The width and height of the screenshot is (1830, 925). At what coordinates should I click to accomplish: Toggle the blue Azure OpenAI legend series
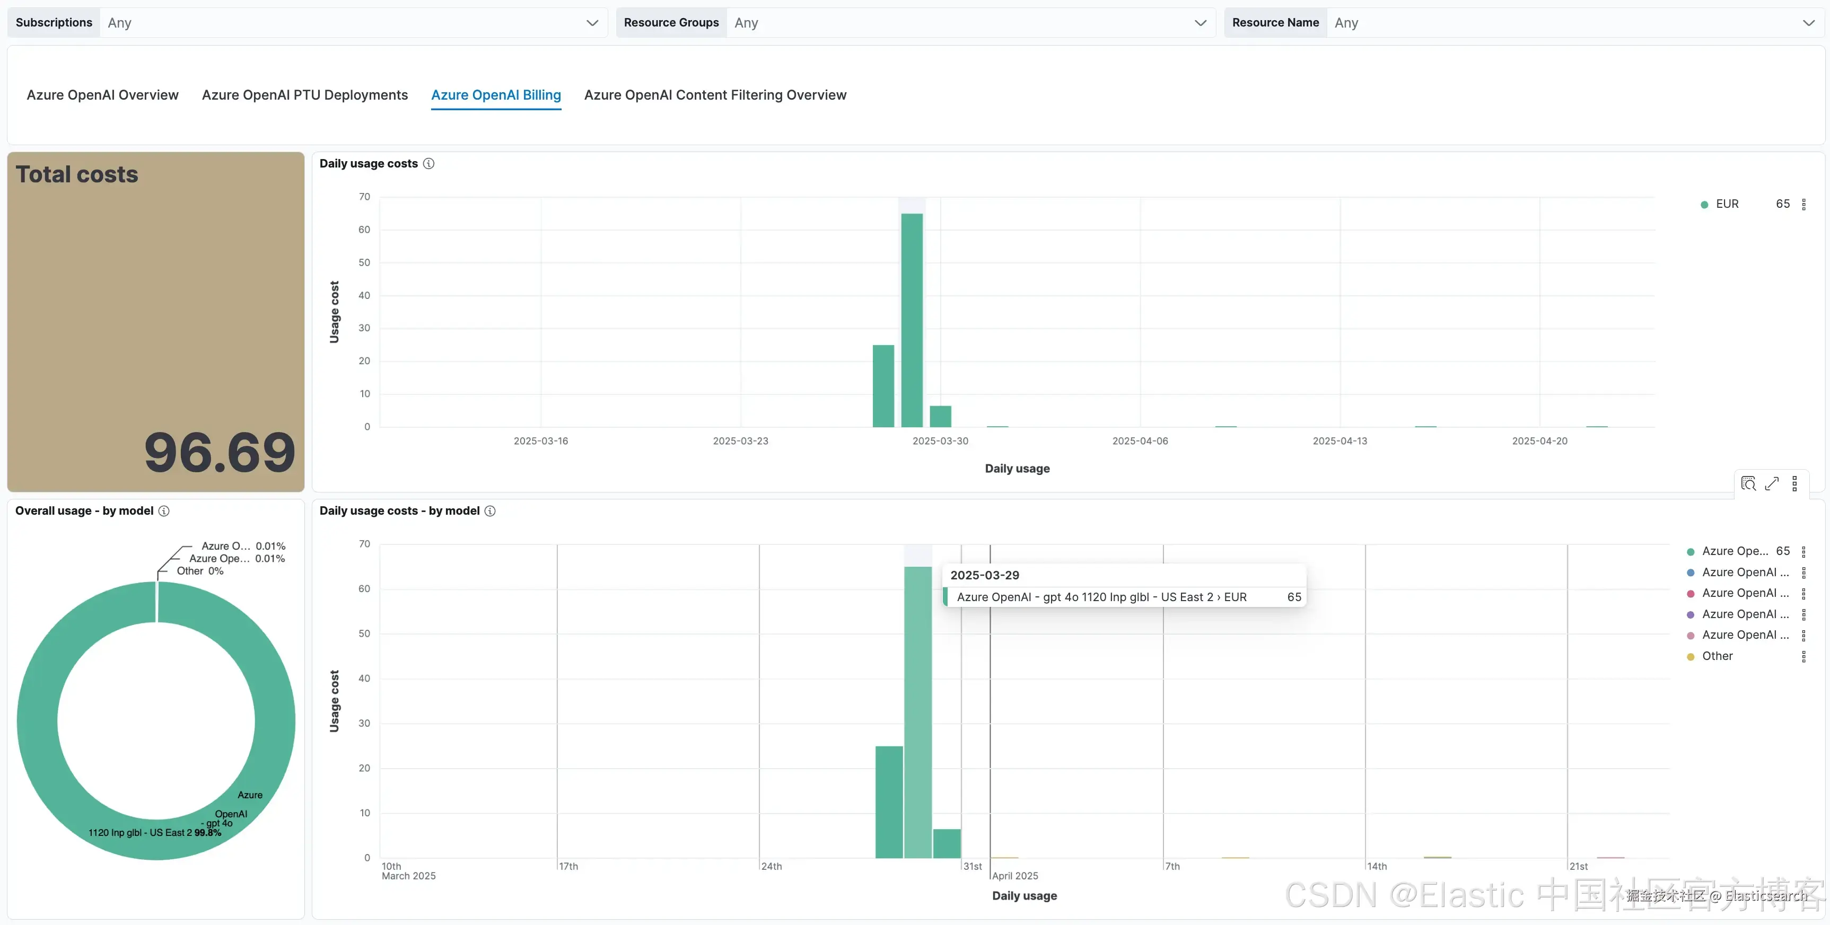click(1745, 572)
